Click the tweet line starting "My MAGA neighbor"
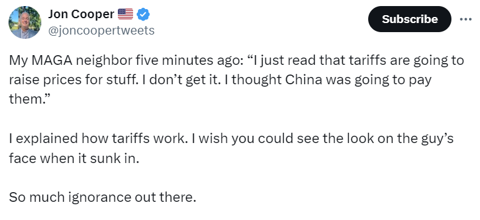Viewport: 480px width, 220px height. pos(236,61)
